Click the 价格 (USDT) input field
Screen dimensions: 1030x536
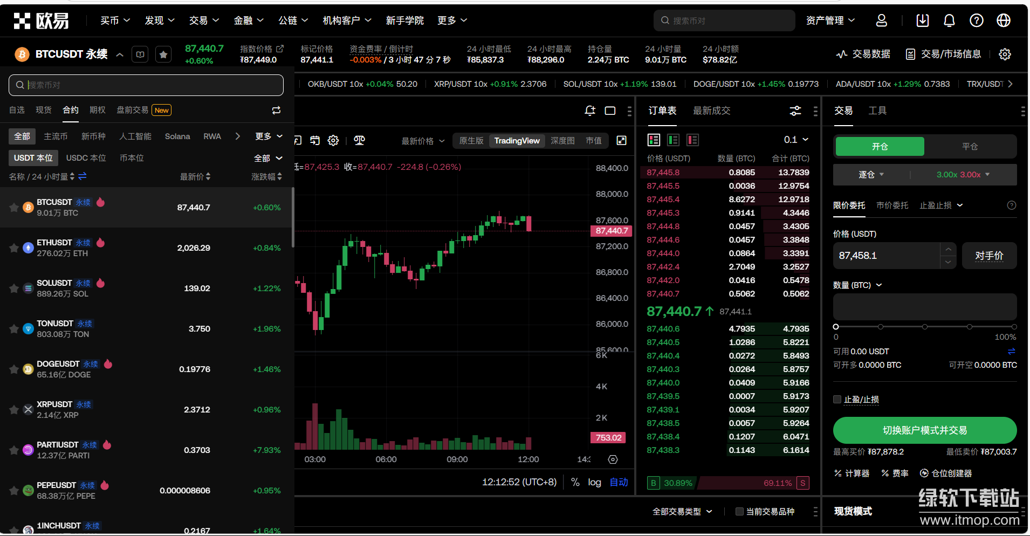click(887, 256)
